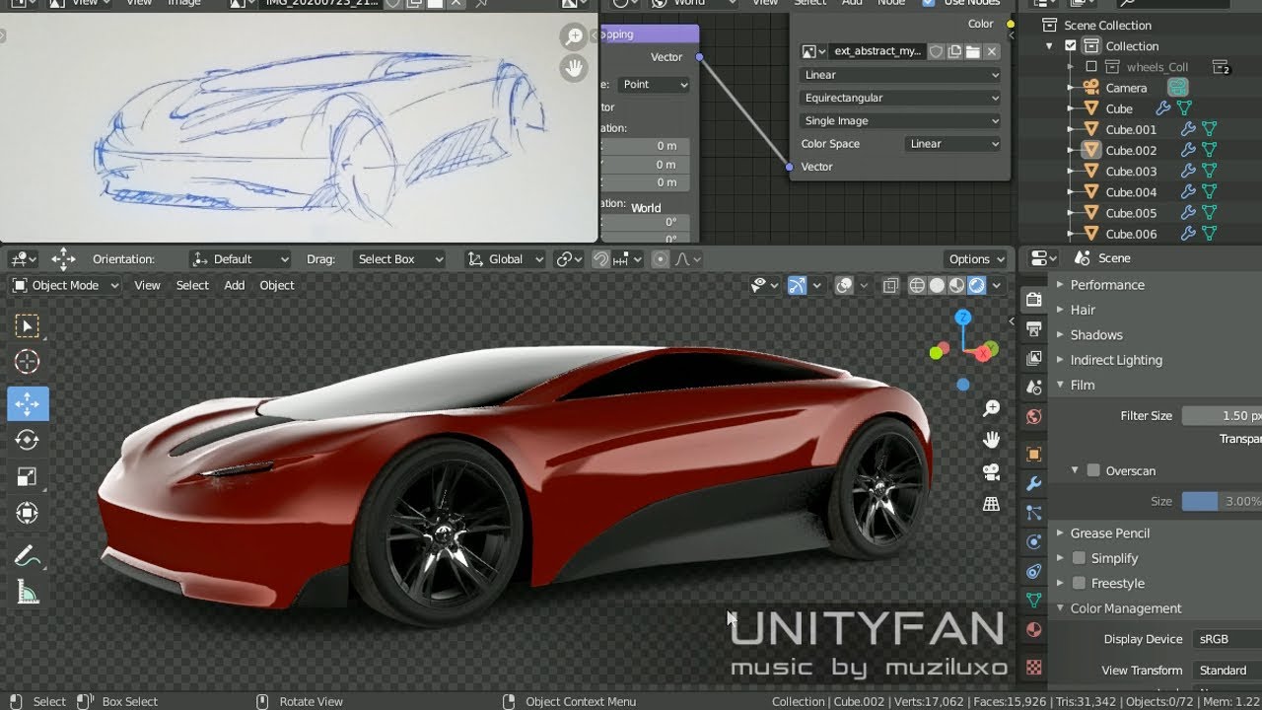This screenshot has width=1262, height=710.
Task: Switch perspective/orthographic grid icon
Action: pos(992,504)
